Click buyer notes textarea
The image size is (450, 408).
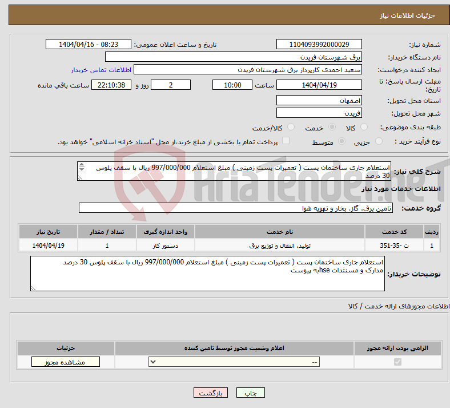(x=207, y=274)
